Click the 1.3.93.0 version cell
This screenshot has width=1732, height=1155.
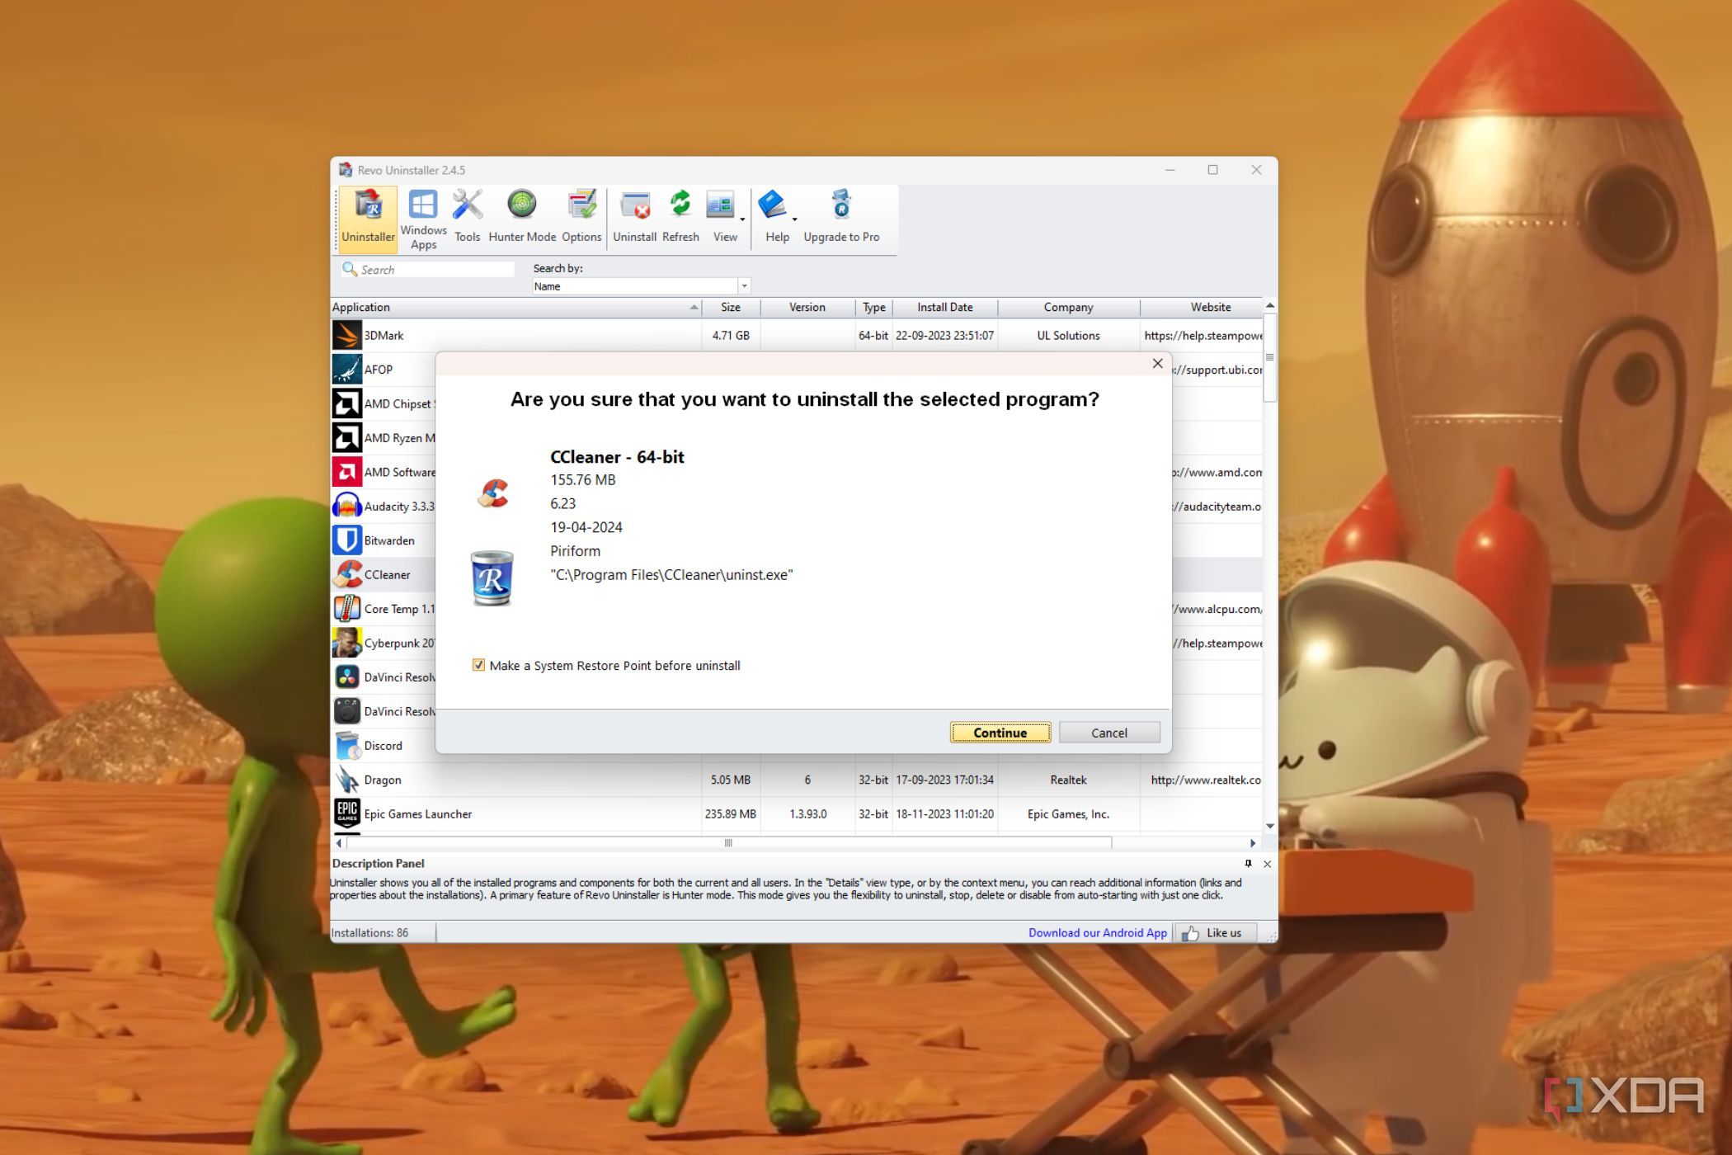click(x=807, y=813)
